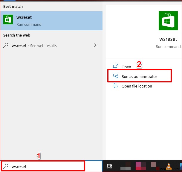Click the Best match heading
182x172 pixels.
click(13, 6)
